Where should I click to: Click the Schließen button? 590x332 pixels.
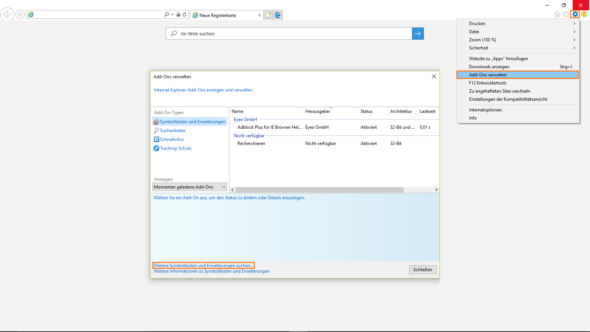423,270
